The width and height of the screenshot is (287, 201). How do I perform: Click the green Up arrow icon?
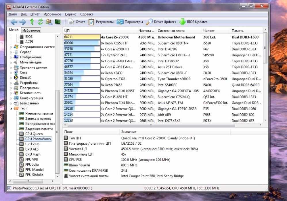pos(32,22)
